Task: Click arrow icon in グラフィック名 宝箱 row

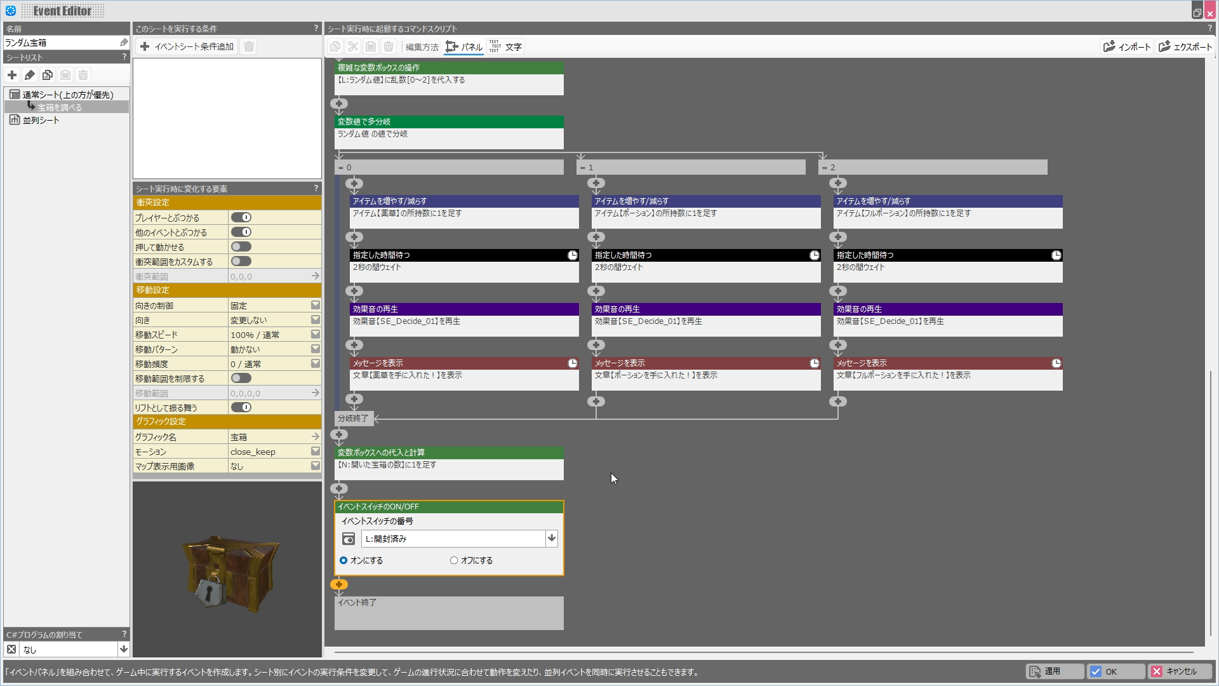Action: pyautogui.click(x=315, y=437)
